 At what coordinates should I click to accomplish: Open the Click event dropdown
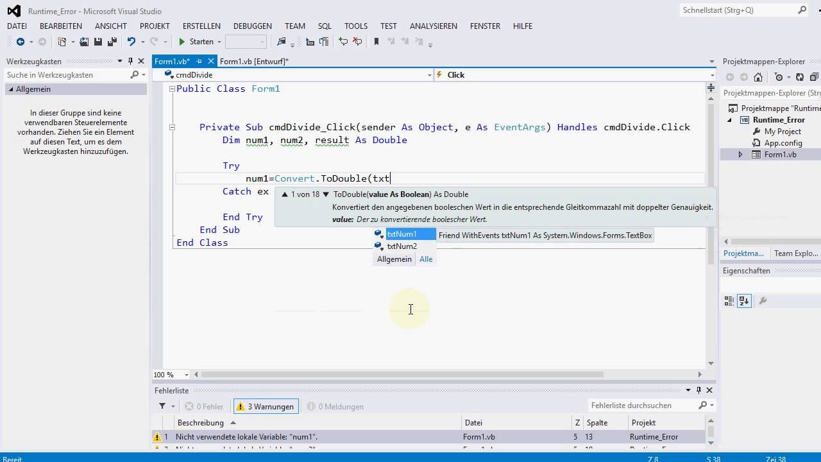point(711,75)
